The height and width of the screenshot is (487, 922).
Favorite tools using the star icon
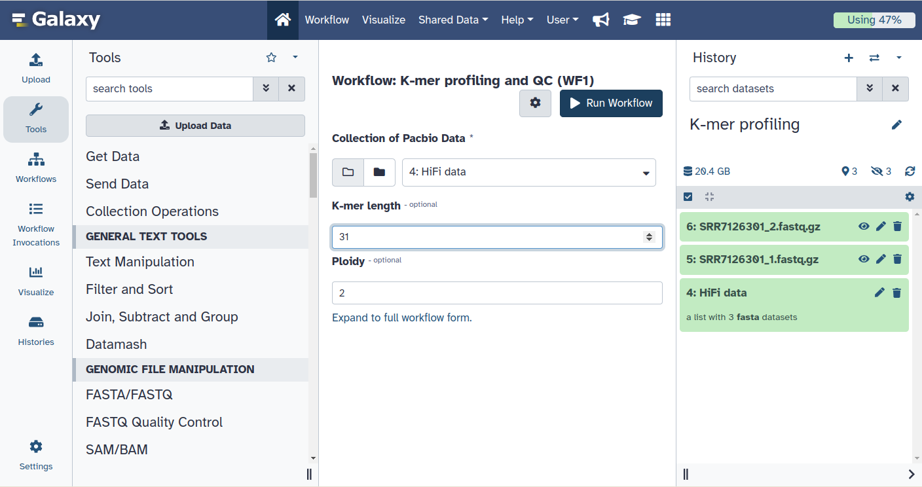271,58
